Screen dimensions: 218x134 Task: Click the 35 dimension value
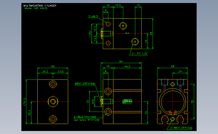tap(146, 113)
